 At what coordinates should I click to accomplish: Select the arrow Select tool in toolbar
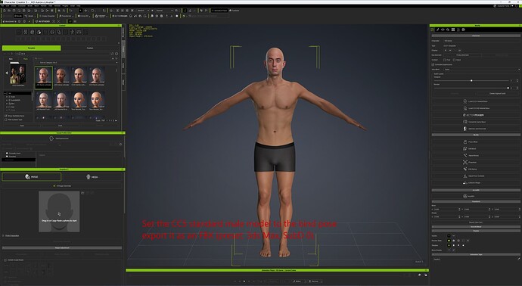click(x=80, y=11)
